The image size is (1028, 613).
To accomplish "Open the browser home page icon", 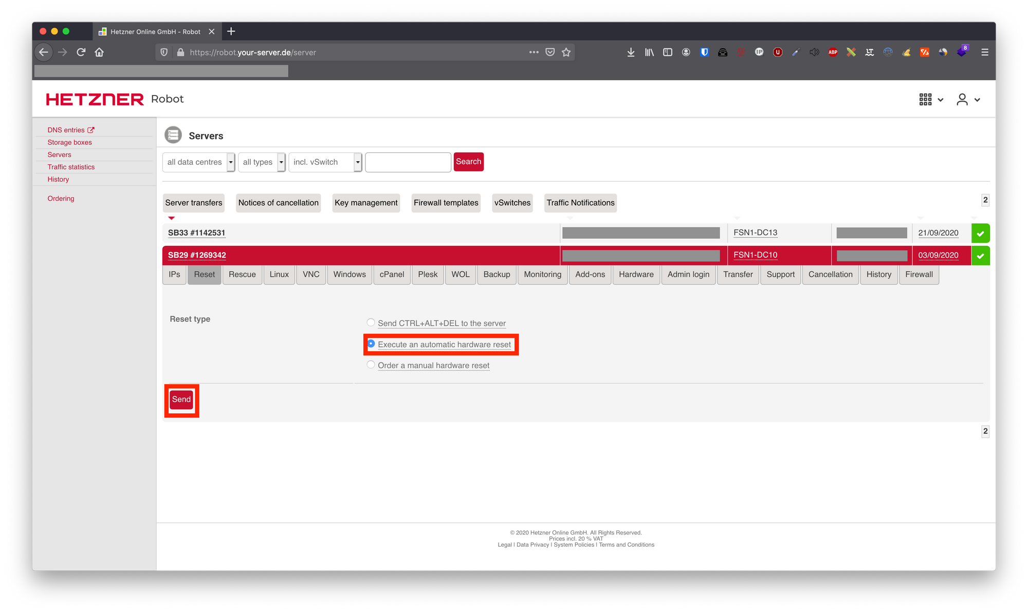I will (x=99, y=52).
